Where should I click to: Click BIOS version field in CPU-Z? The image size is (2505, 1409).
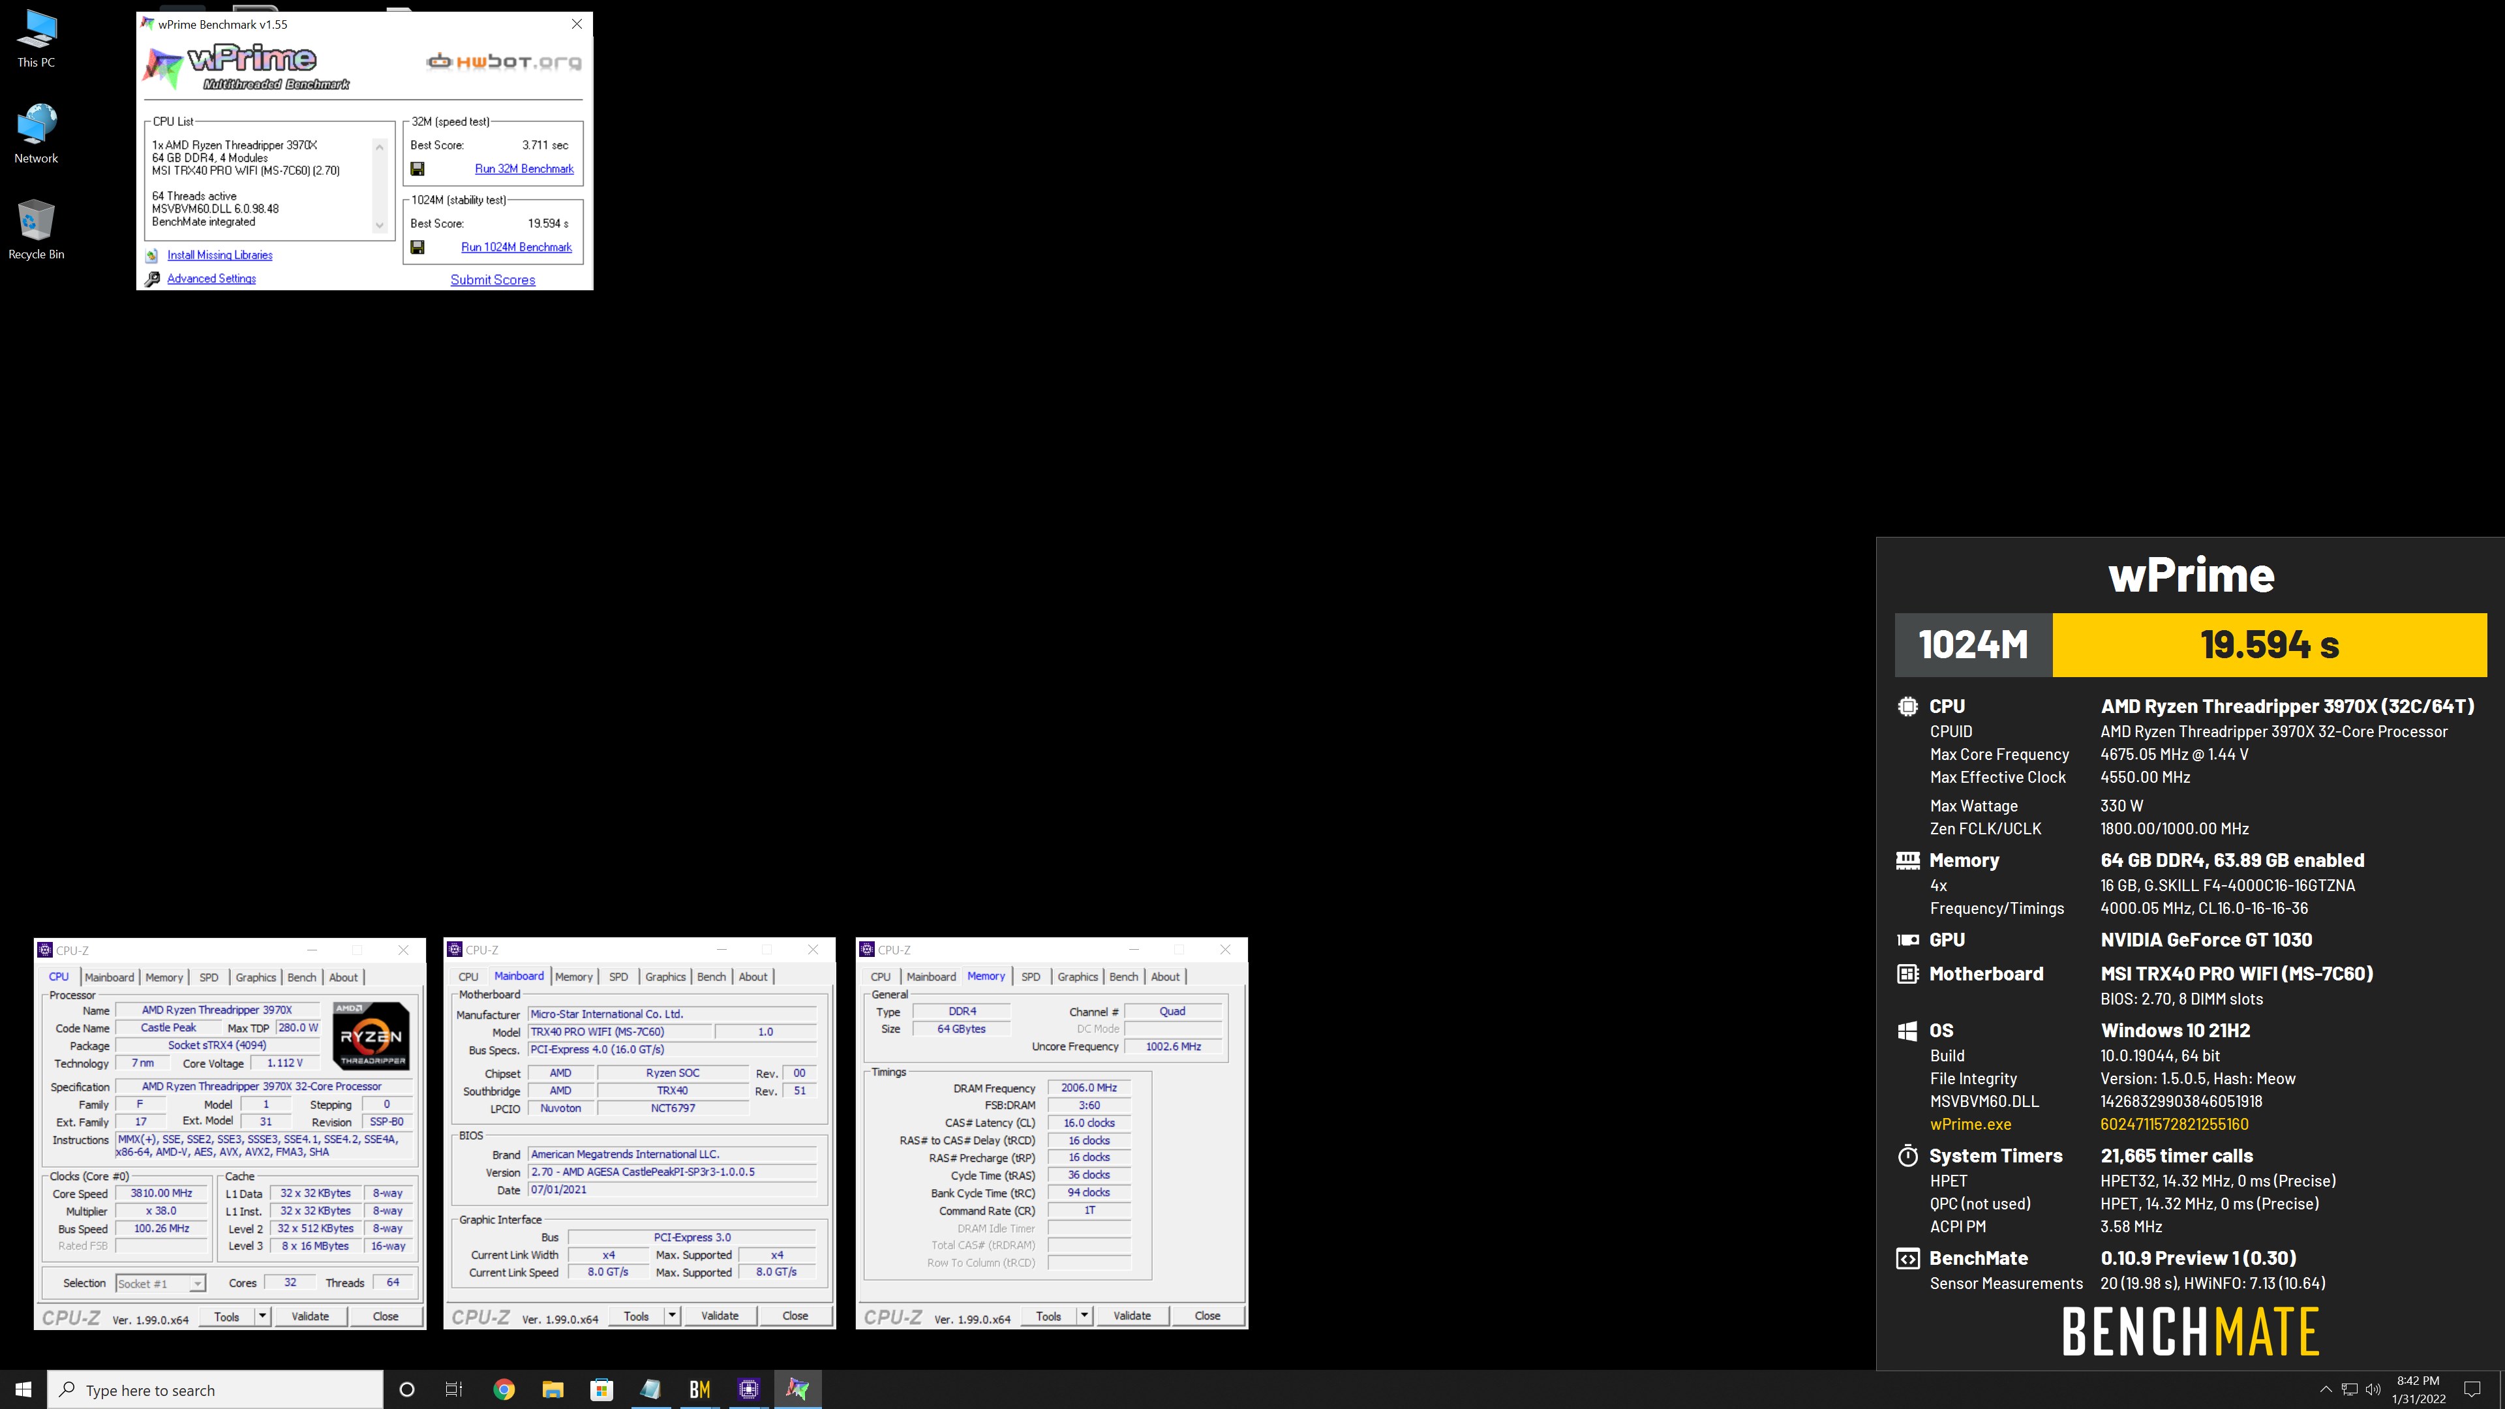point(672,1172)
